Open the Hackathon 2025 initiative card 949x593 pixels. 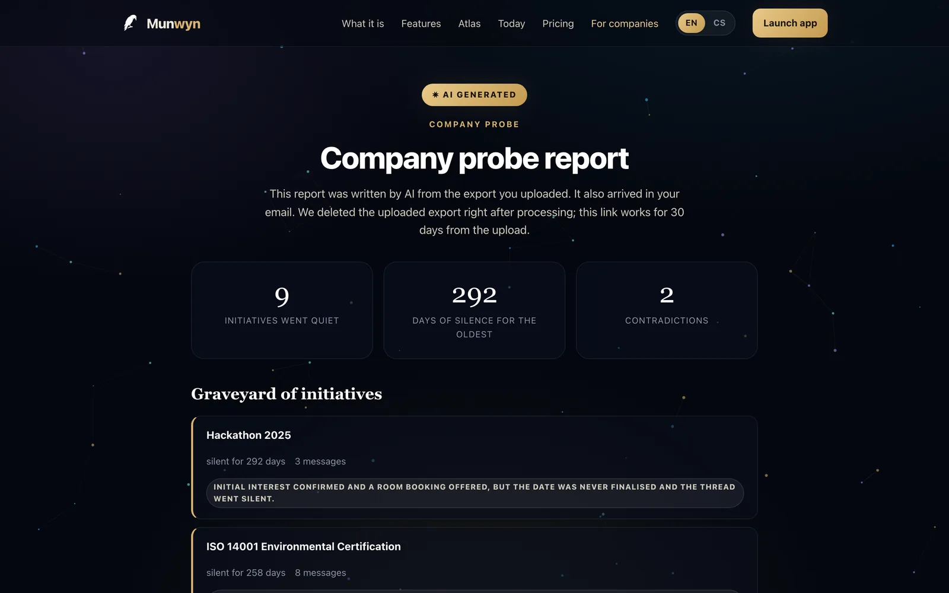click(474, 467)
